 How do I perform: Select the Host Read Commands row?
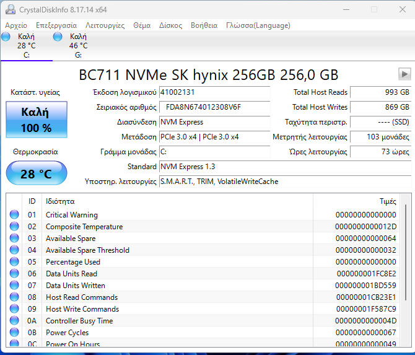tap(203, 297)
